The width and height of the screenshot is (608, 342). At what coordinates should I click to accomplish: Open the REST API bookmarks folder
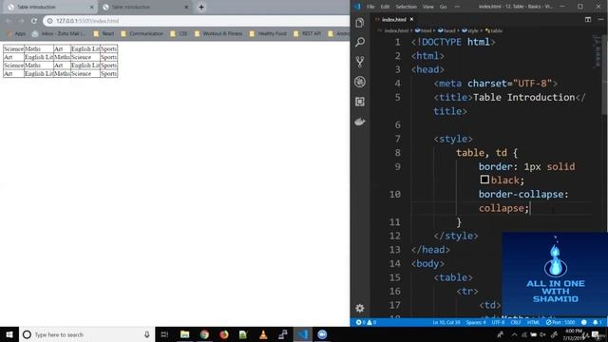coord(307,34)
